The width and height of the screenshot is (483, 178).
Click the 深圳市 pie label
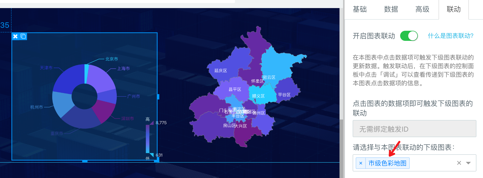pyautogui.click(x=127, y=118)
